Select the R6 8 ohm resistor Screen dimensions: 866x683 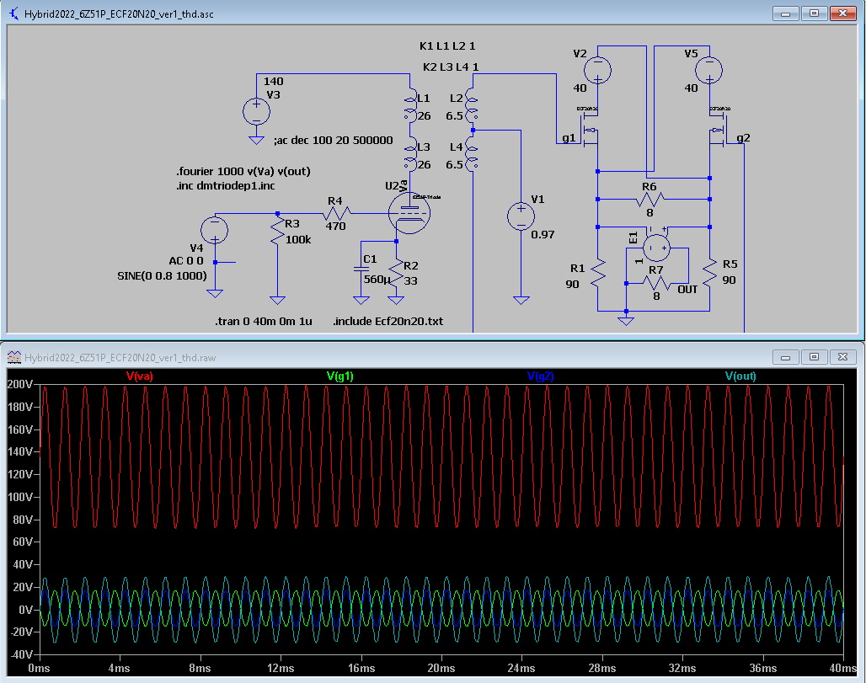(x=649, y=200)
